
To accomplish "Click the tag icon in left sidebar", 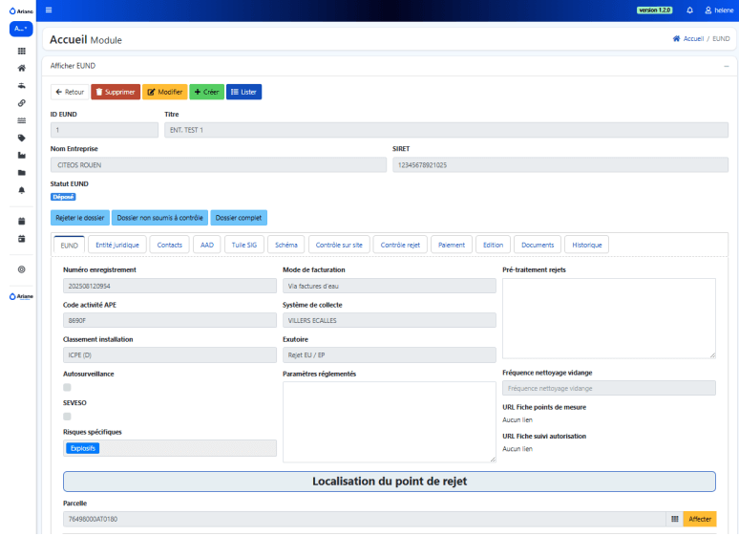I will 21,138.
